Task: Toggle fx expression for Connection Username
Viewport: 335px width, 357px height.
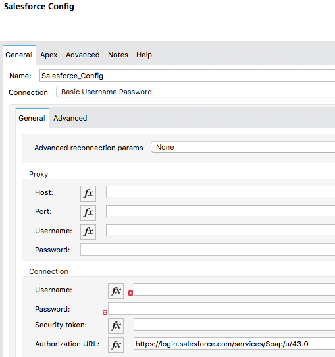Action: [116, 290]
